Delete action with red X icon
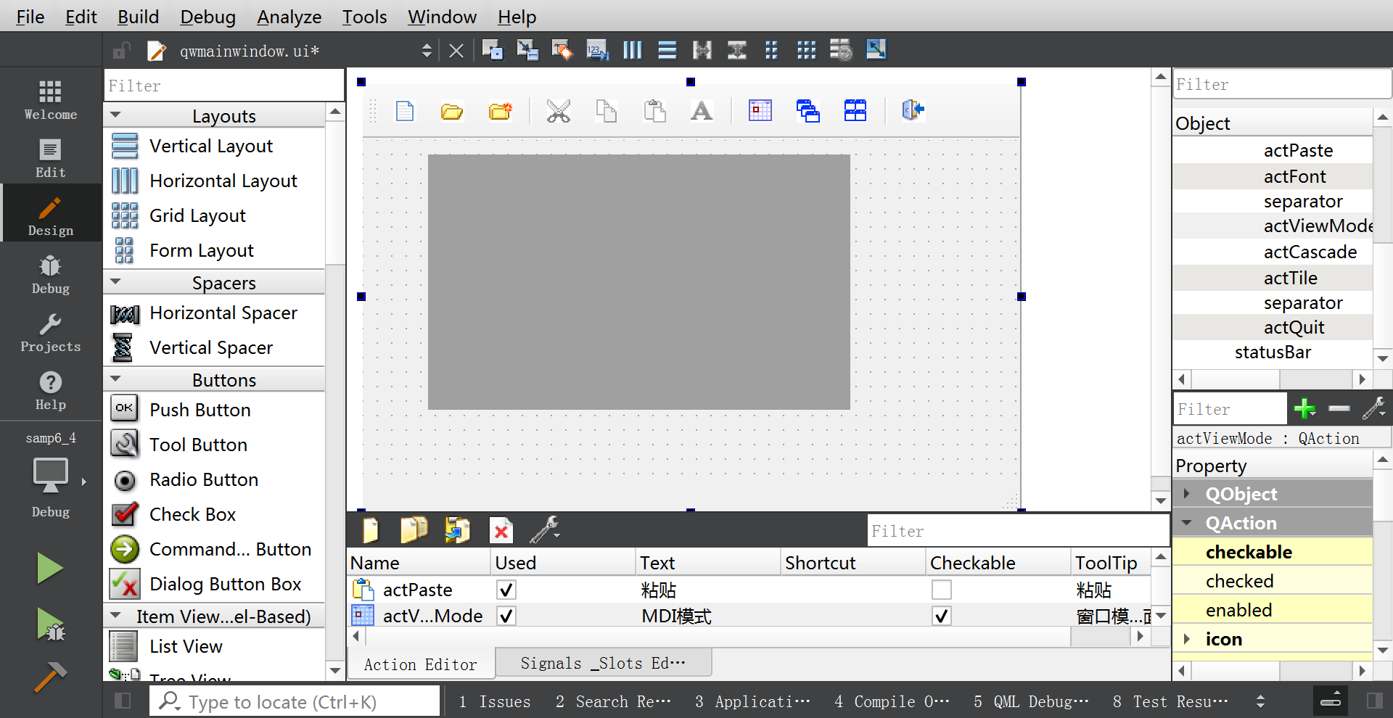The width and height of the screenshot is (1393, 718). [501, 530]
